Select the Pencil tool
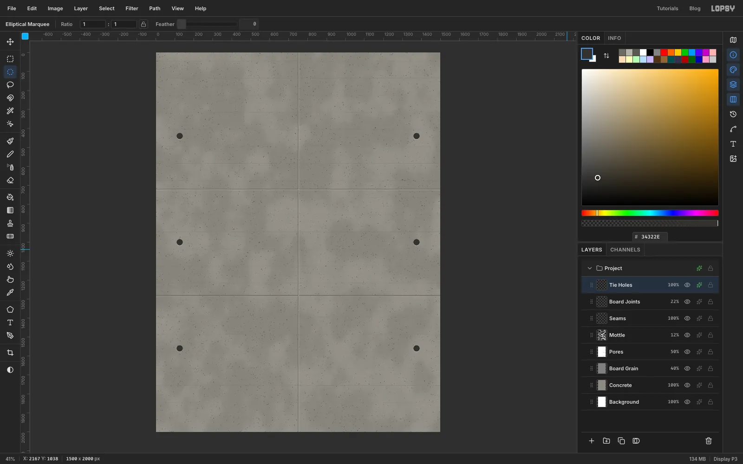The height and width of the screenshot is (464, 743). (x=10, y=154)
